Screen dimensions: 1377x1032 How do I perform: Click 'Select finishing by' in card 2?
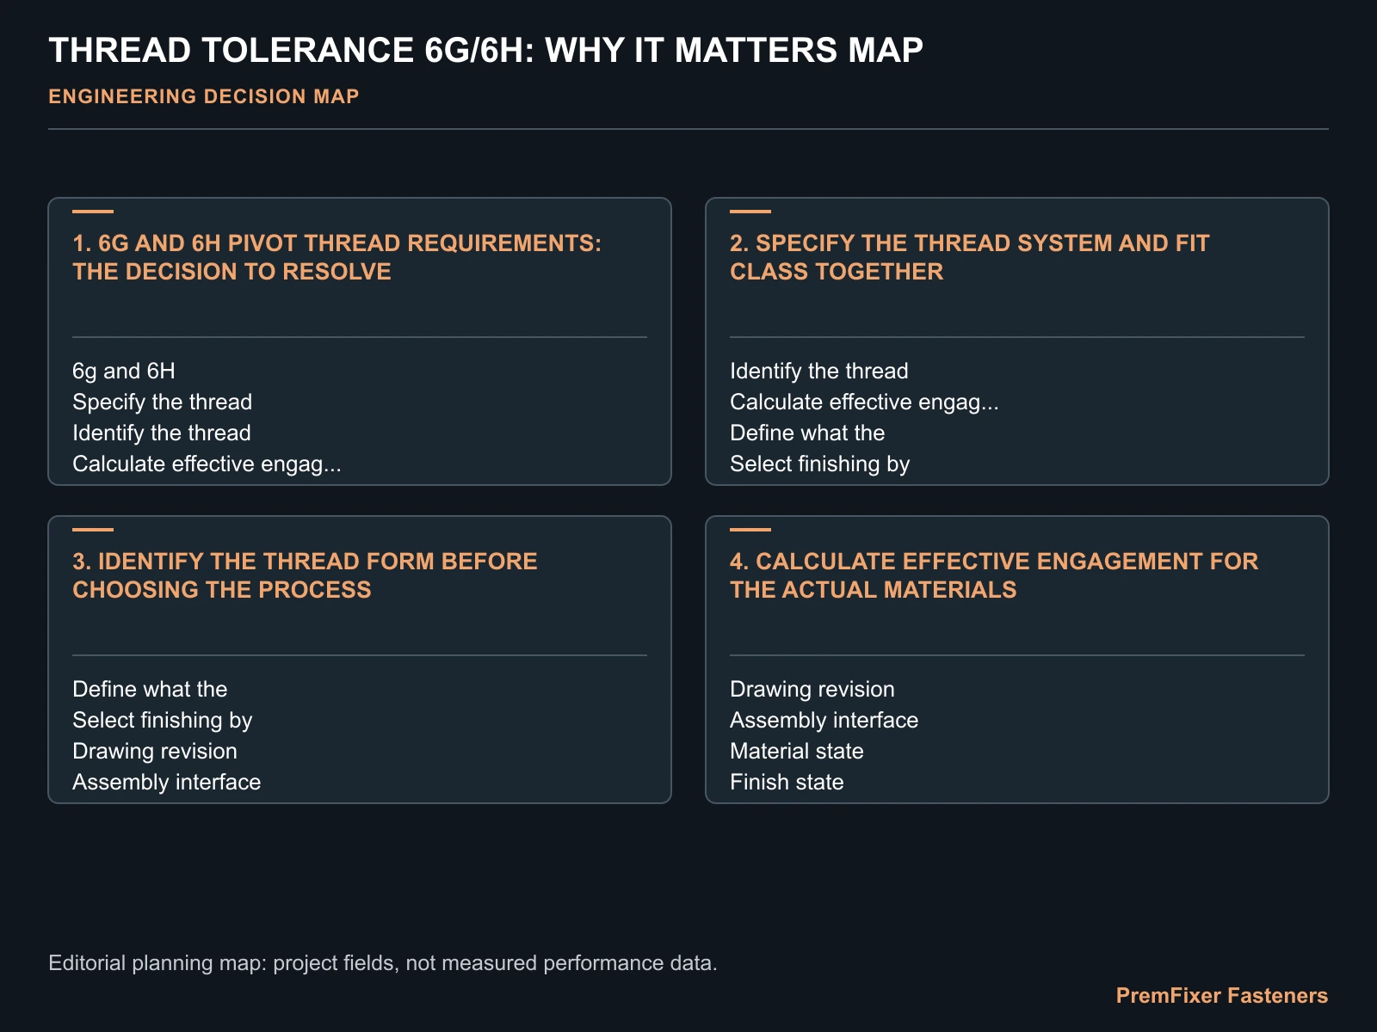click(x=820, y=464)
